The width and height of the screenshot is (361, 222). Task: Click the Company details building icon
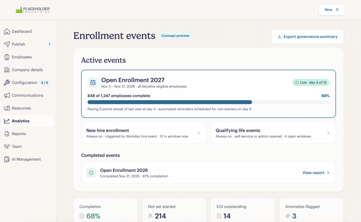(x=7, y=70)
